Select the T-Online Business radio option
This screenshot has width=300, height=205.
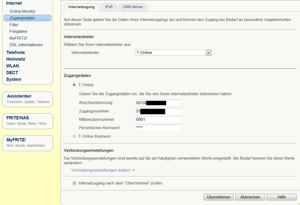pos(74,136)
